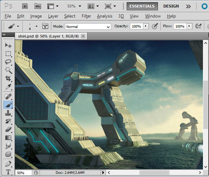Open the Image menu
The image size is (209, 177).
tap(36, 16)
